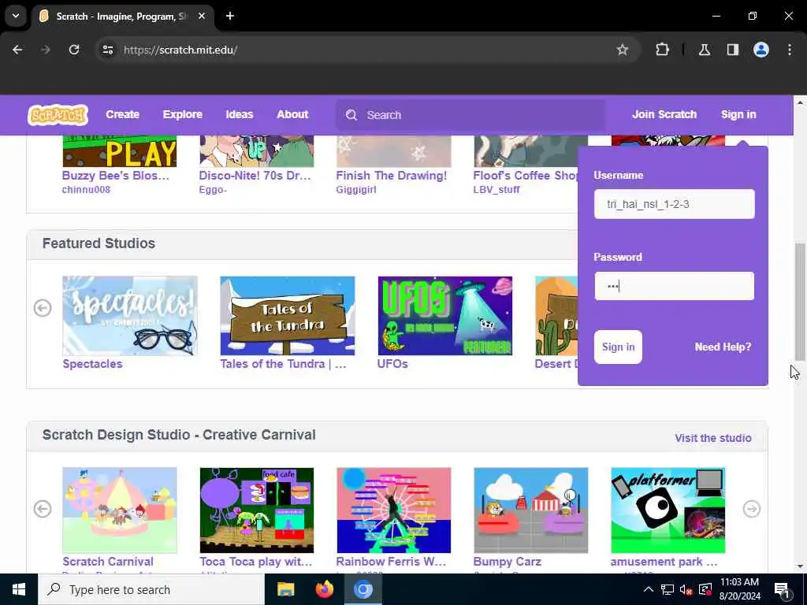This screenshot has width=807, height=605.
Task: Visit author LBV_stuff profile
Action: pyautogui.click(x=496, y=190)
